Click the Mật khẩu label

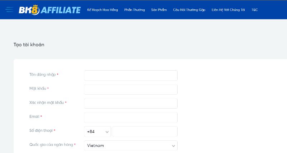38,89
